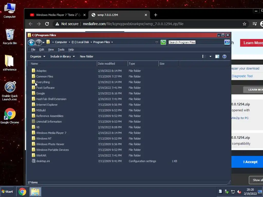Bookmark this page with the star icon

pos(245,24)
